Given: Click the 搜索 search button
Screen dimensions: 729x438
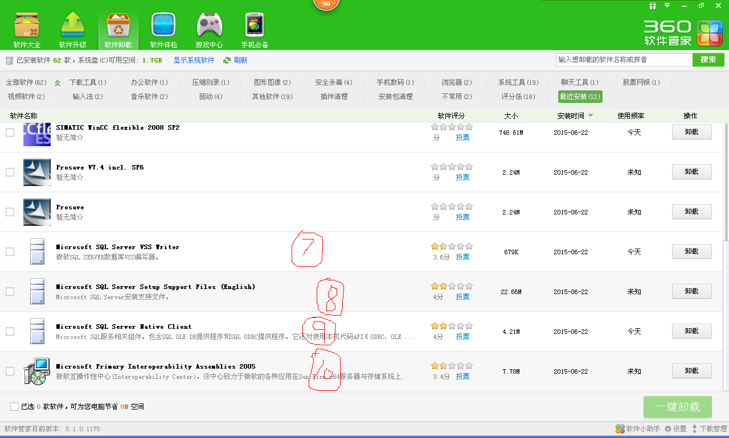Looking at the screenshot, I should [708, 60].
